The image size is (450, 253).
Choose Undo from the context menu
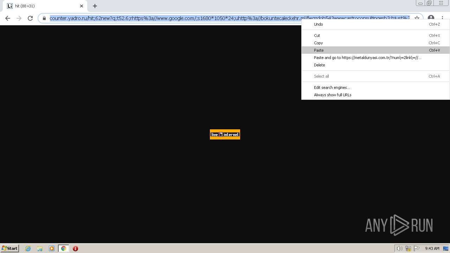375,24
